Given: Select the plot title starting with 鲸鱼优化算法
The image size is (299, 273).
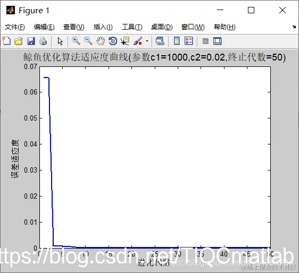Looking at the screenshot, I should point(154,57).
